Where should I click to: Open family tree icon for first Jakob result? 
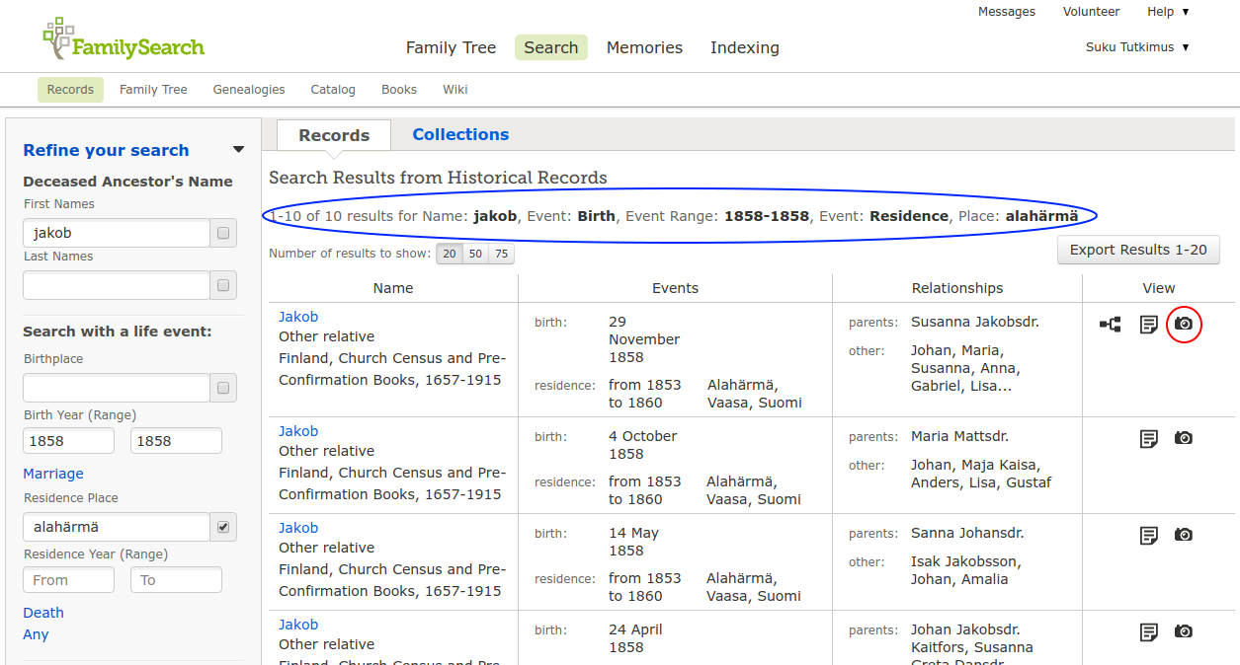(1111, 324)
